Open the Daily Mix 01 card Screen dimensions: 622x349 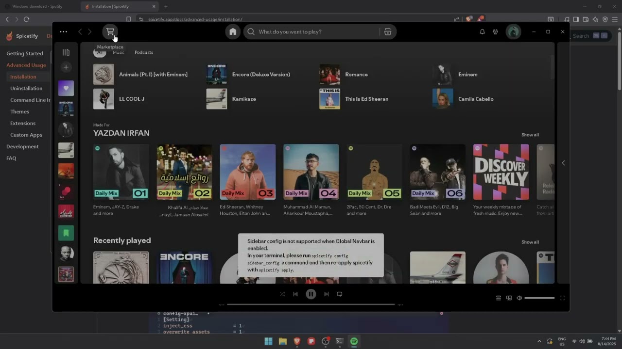point(121,180)
